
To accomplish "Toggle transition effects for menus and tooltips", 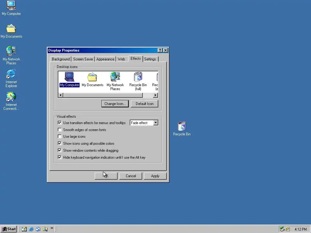I will [60, 123].
